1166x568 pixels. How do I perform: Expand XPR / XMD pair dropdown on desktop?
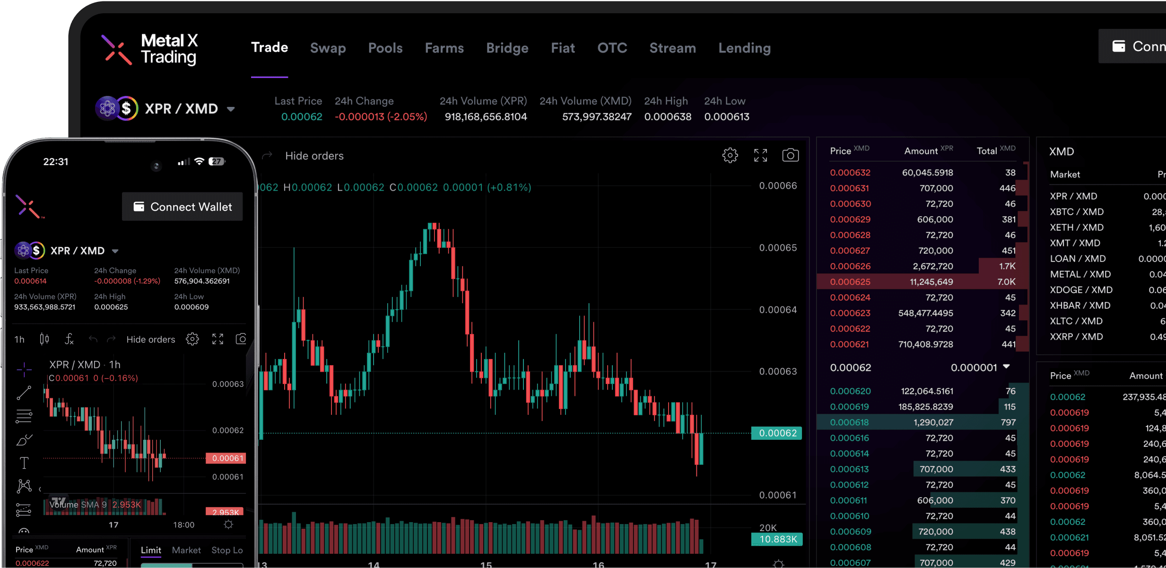point(231,109)
